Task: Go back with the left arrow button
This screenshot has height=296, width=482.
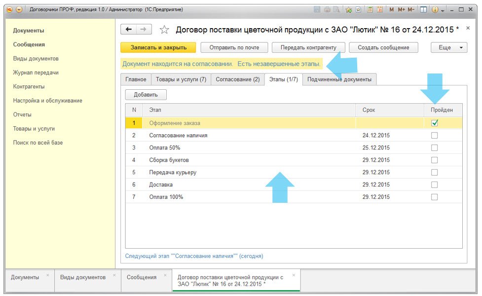Action: (128, 30)
